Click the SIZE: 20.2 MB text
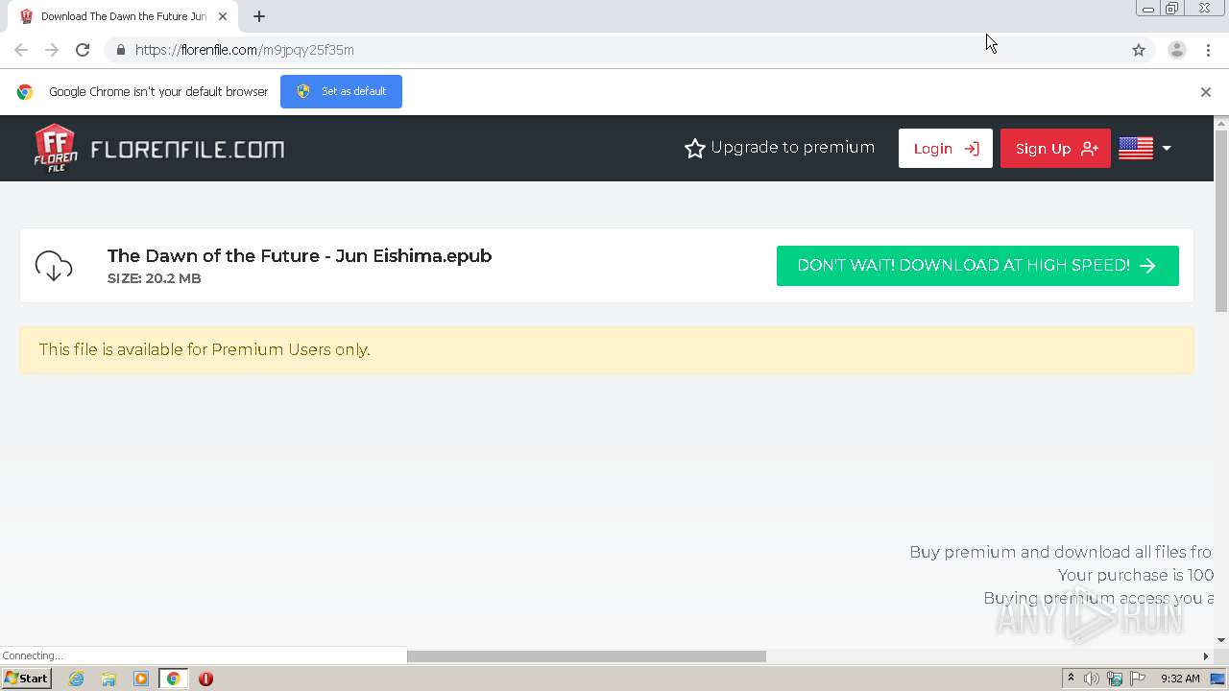 [155, 278]
